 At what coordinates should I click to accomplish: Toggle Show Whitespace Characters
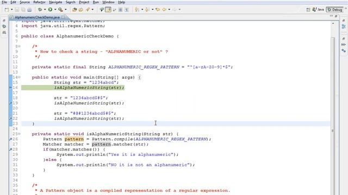pyautogui.click(x=127, y=10)
